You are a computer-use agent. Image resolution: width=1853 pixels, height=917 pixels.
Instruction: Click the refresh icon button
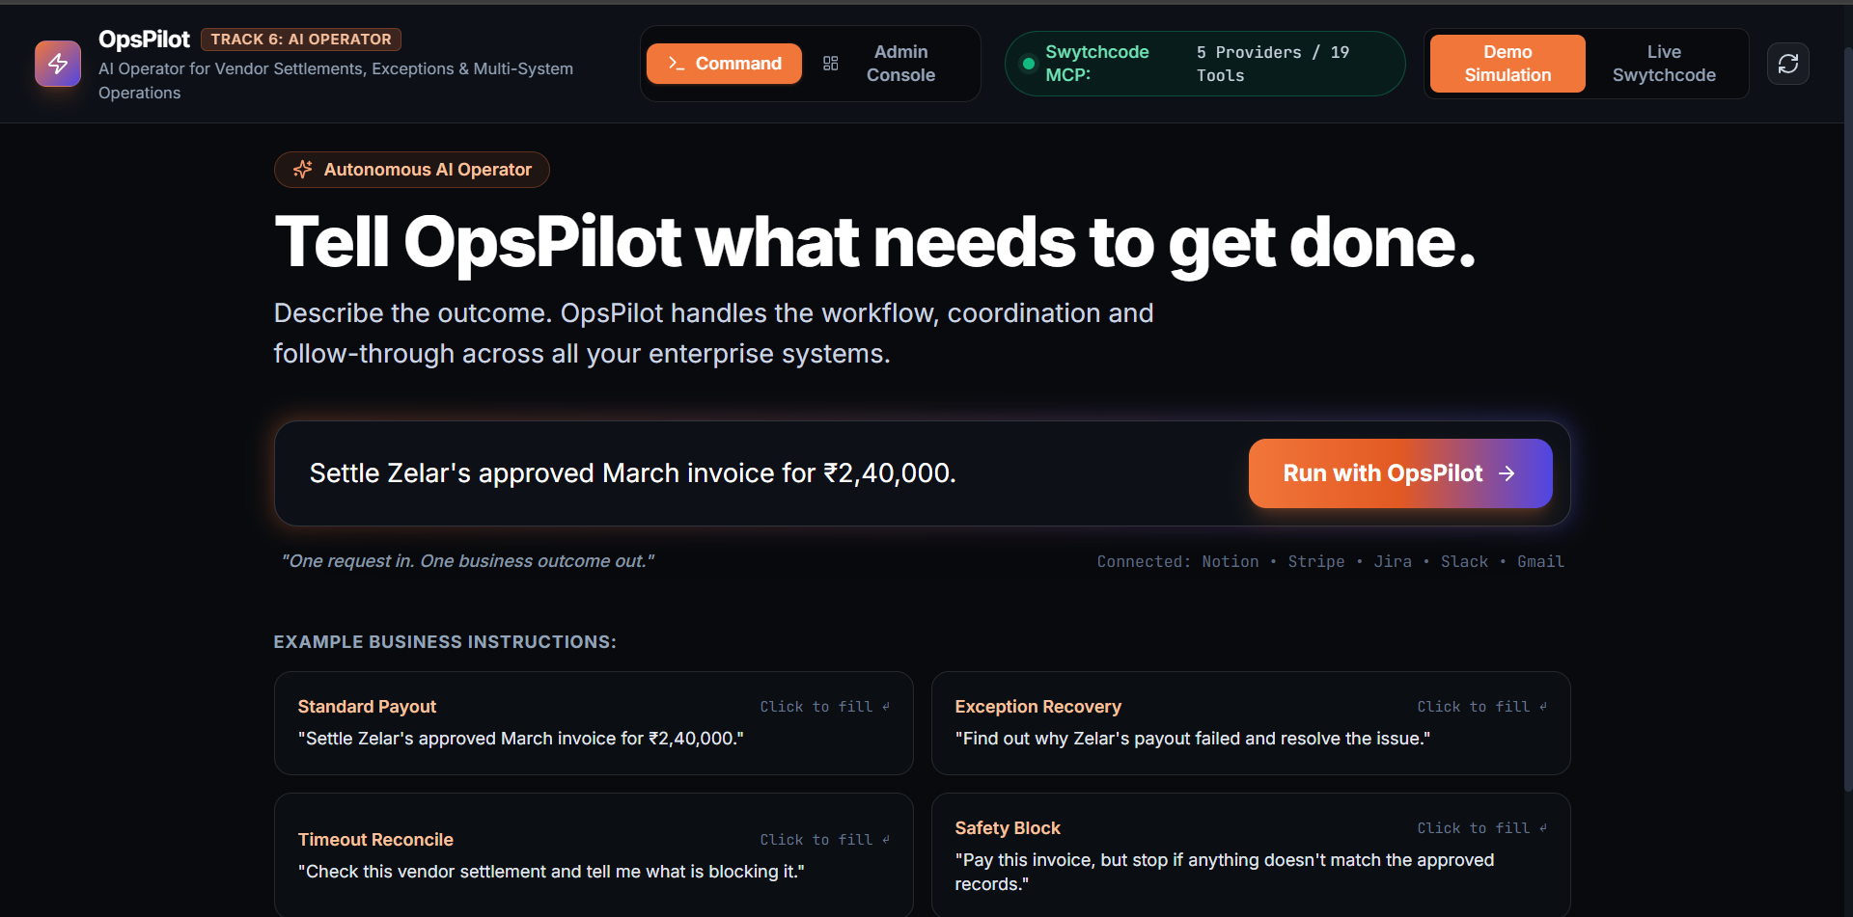1787,64
